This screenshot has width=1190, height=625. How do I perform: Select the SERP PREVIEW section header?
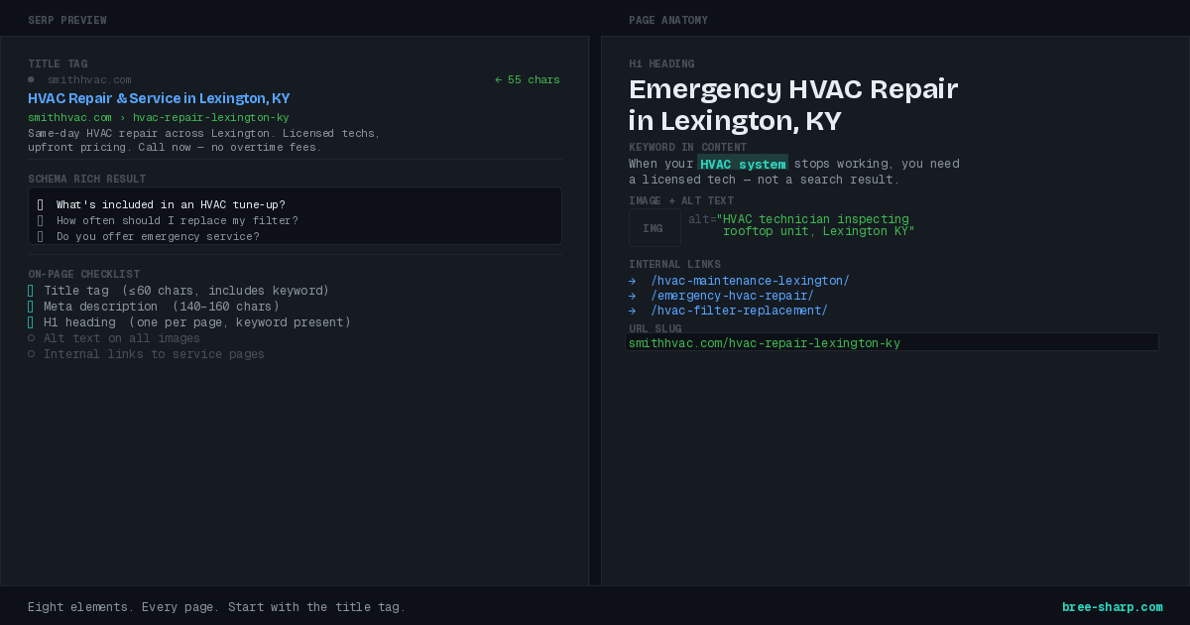pos(67,20)
